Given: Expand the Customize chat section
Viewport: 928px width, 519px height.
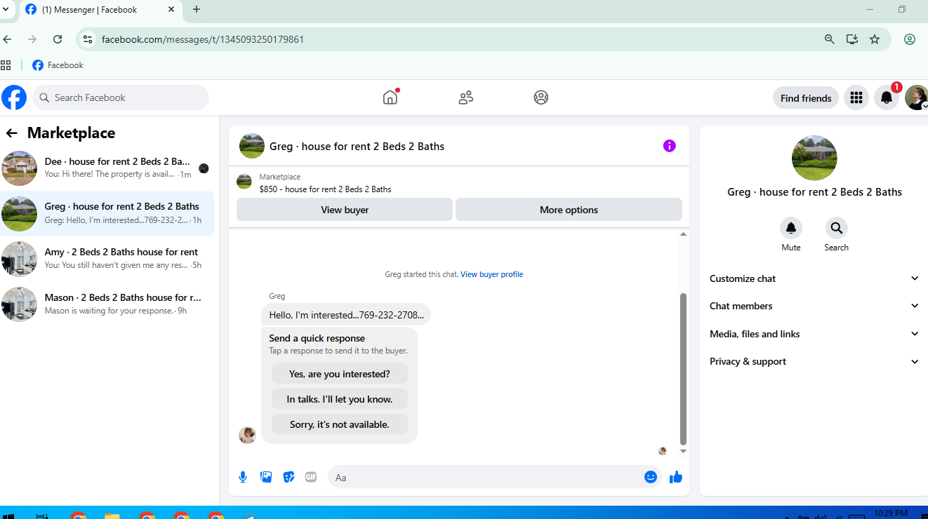Looking at the screenshot, I should pos(814,278).
